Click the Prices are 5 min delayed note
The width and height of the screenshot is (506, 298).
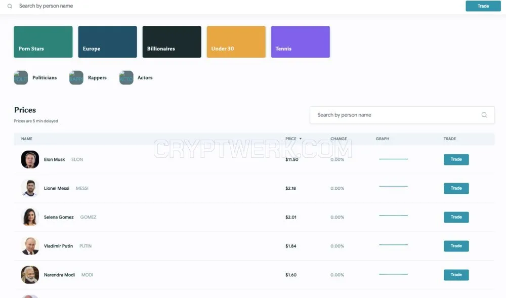pos(36,121)
